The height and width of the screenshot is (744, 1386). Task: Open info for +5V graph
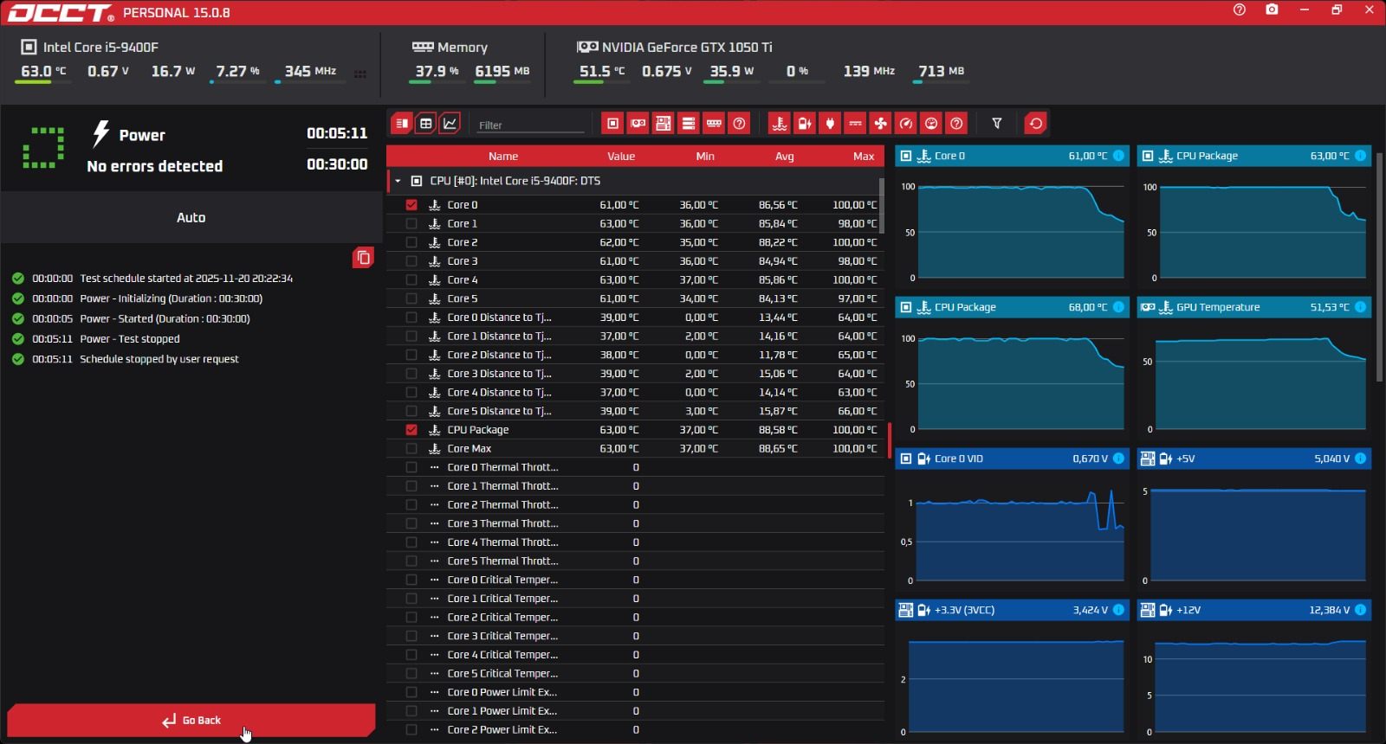click(x=1360, y=459)
